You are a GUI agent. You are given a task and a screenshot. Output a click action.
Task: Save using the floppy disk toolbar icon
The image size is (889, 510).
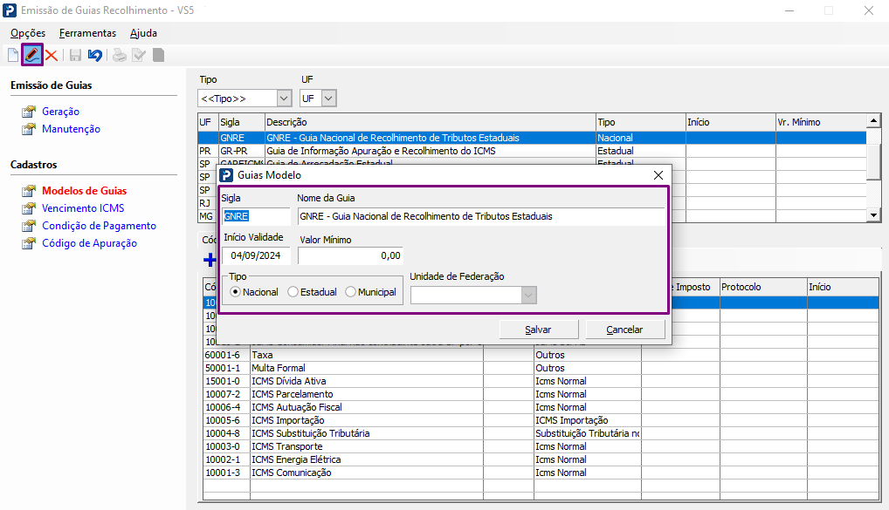(x=75, y=55)
